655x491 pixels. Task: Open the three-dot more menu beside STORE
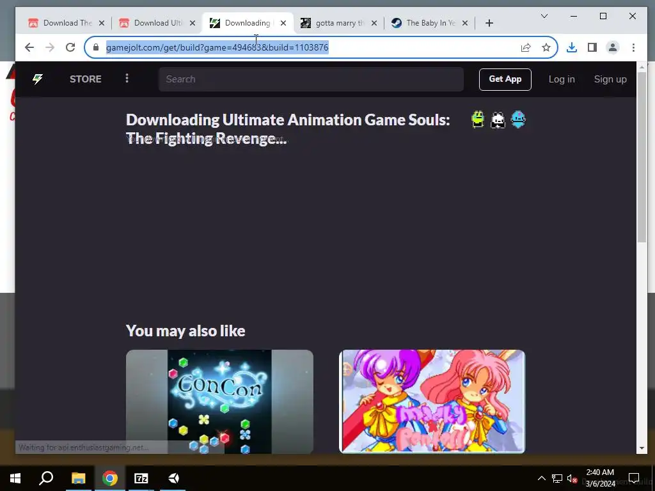tap(127, 79)
